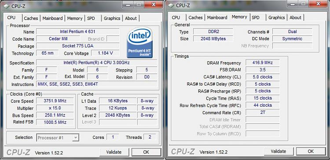Click the processor Name field Intel Pentium 4 631
This screenshot has height=160, width=330.
77,32
